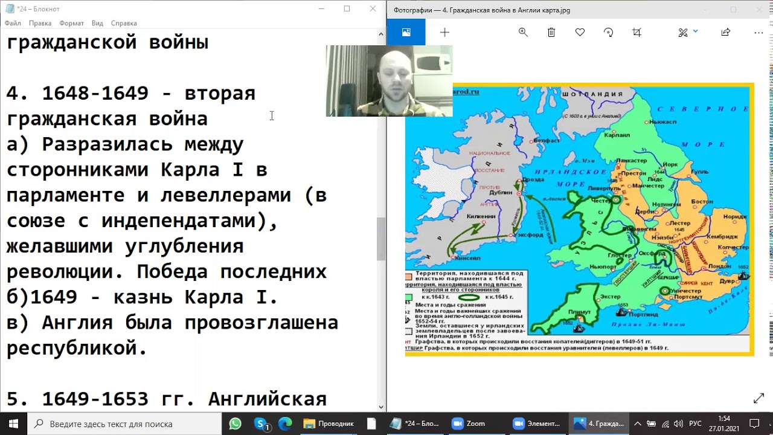This screenshot has height=435, width=773.
Task: Click the webcam video thumbnail overlay
Action: (x=389, y=81)
